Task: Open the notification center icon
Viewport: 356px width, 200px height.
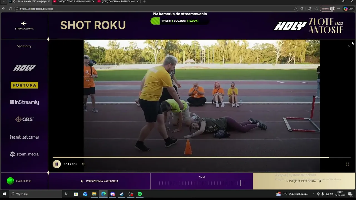Action: point(351,194)
